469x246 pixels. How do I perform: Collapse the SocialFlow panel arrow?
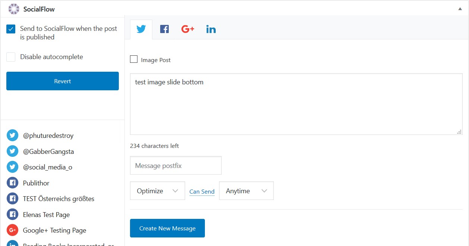point(460,9)
